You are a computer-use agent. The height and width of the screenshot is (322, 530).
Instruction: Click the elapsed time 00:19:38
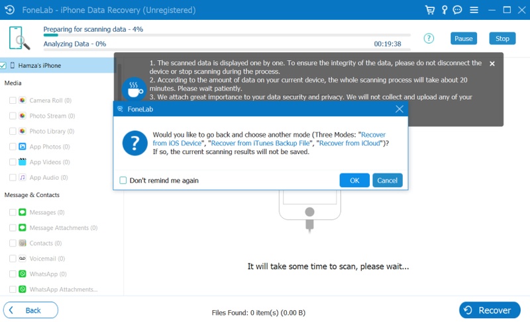[388, 44]
